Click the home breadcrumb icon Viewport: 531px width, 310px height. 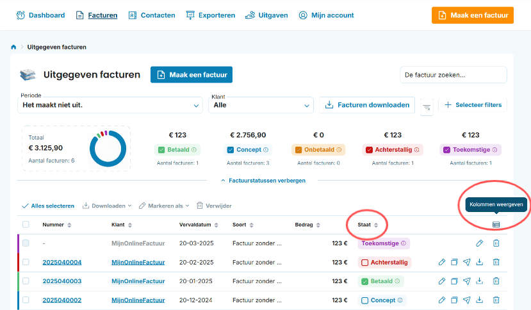coord(13,47)
